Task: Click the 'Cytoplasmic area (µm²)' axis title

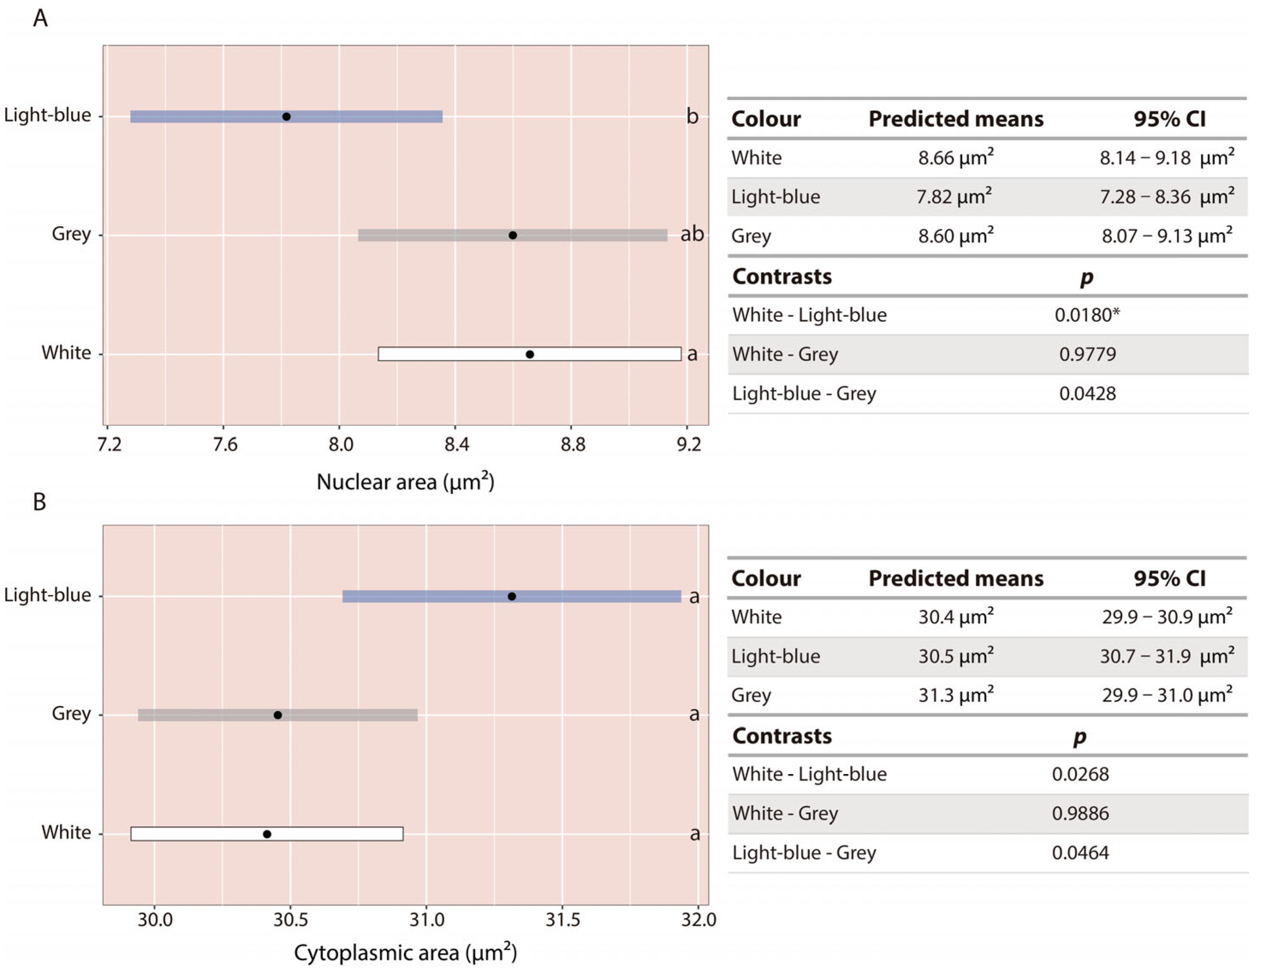Action: tap(405, 952)
